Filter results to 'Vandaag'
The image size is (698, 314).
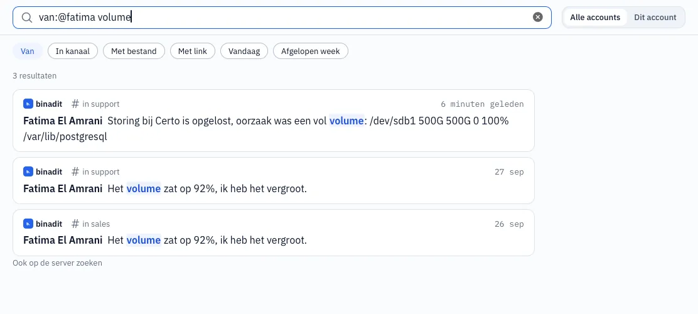point(244,51)
